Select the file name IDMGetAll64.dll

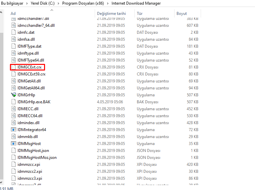pyautogui.click(x=31, y=88)
